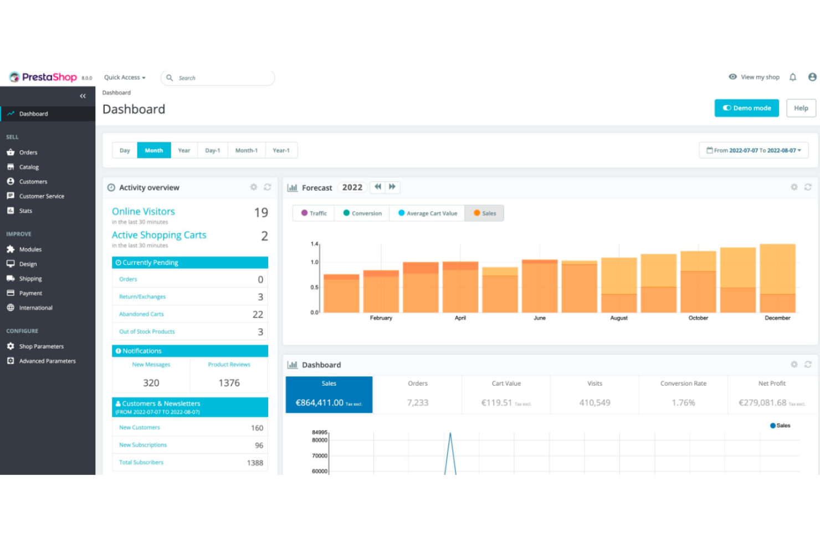Open the date range picker dropdown
This screenshot has width=820, height=547.
(x=754, y=150)
